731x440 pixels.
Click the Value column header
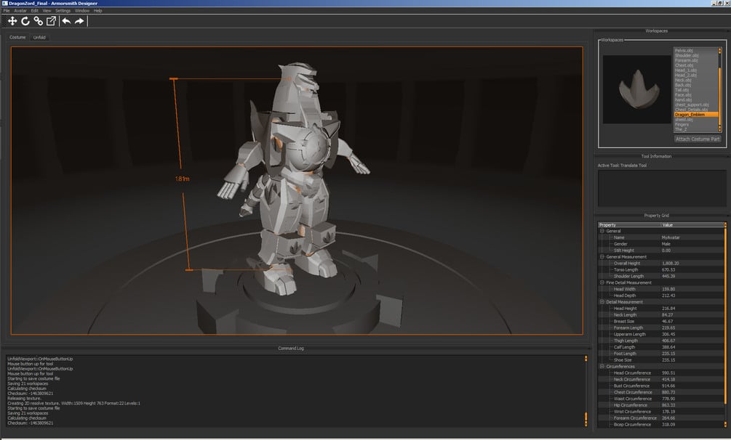point(692,225)
